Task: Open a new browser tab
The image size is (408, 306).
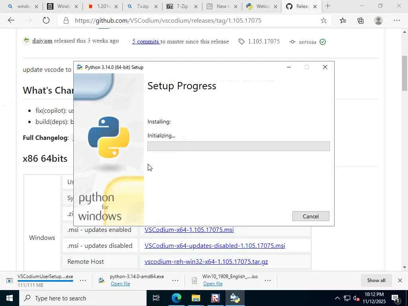Action: [x=328, y=6]
